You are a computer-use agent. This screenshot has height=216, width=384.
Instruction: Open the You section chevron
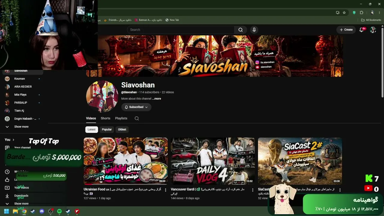(13, 140)
